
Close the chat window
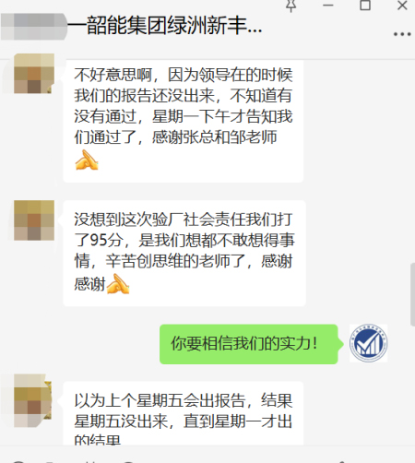tap(402, 6)
